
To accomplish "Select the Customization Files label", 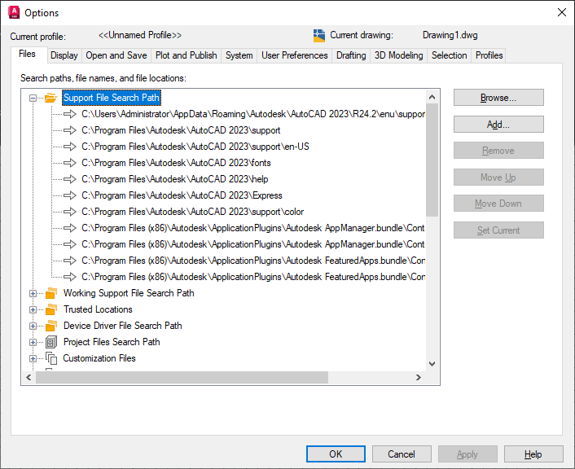I will click(99, 358).
